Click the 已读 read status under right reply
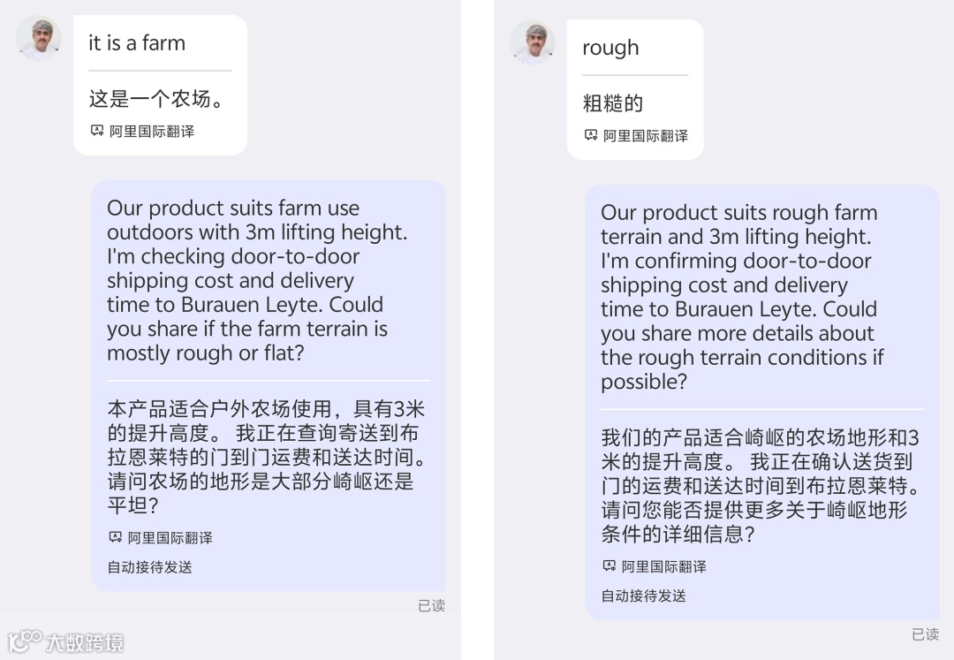The image size is (954, 660). click(x=926, y=634)
